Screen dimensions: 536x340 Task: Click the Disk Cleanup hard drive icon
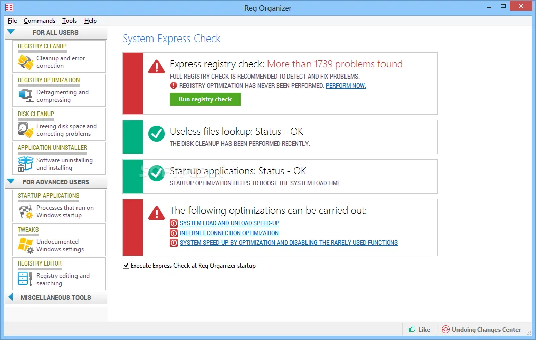pos(26,130)
